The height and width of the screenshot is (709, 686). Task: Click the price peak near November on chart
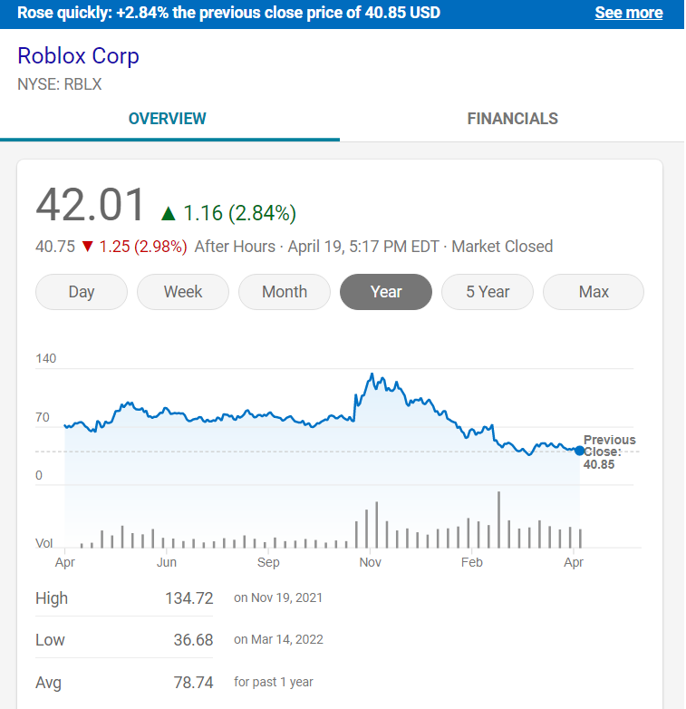[372, 375]
